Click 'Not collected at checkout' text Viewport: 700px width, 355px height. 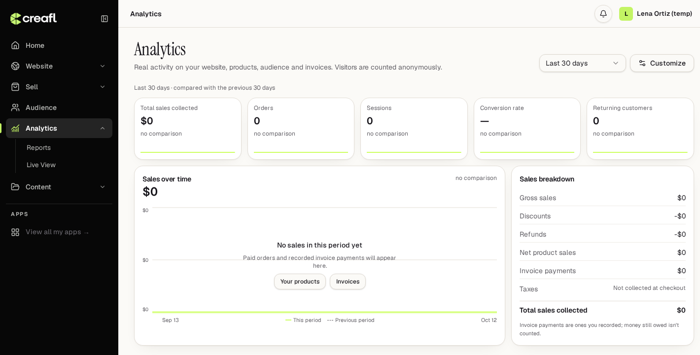649,288
